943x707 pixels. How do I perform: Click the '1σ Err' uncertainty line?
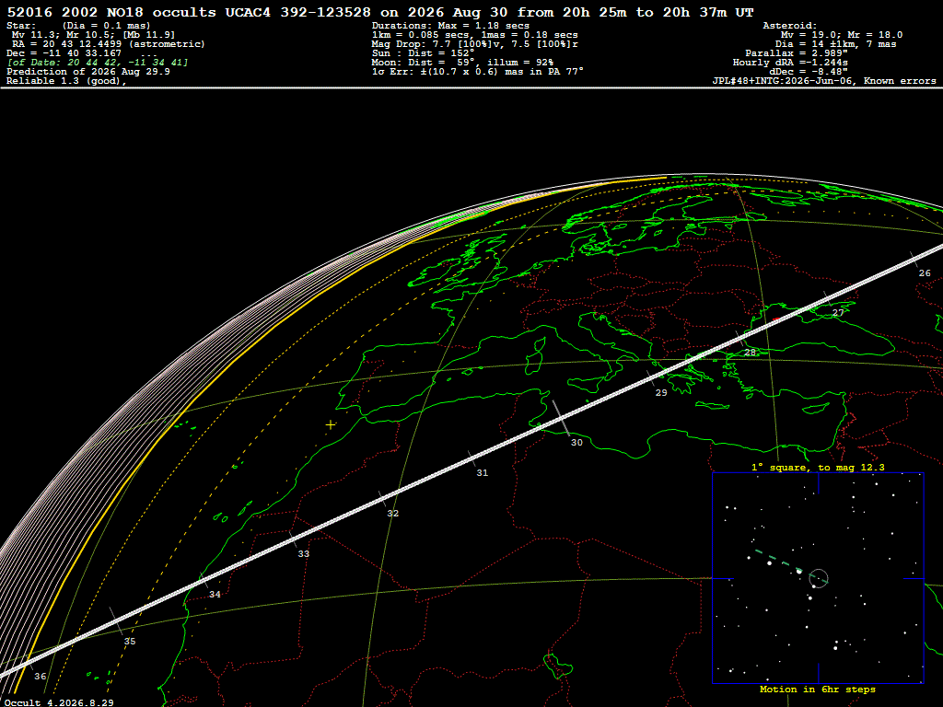point(478,72)
